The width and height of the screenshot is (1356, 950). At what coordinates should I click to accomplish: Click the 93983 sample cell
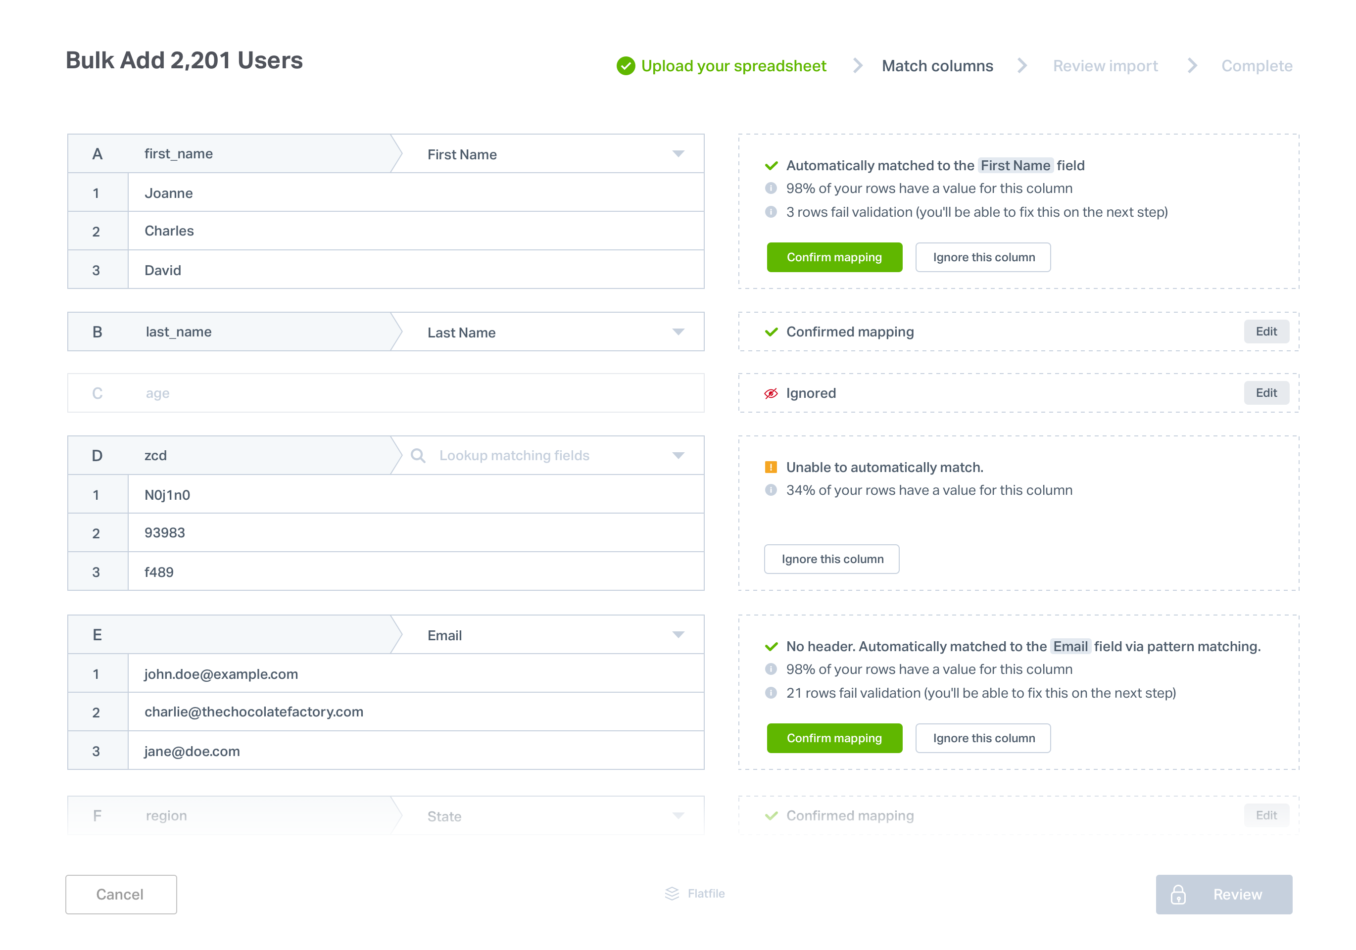(x=415, y=532)
